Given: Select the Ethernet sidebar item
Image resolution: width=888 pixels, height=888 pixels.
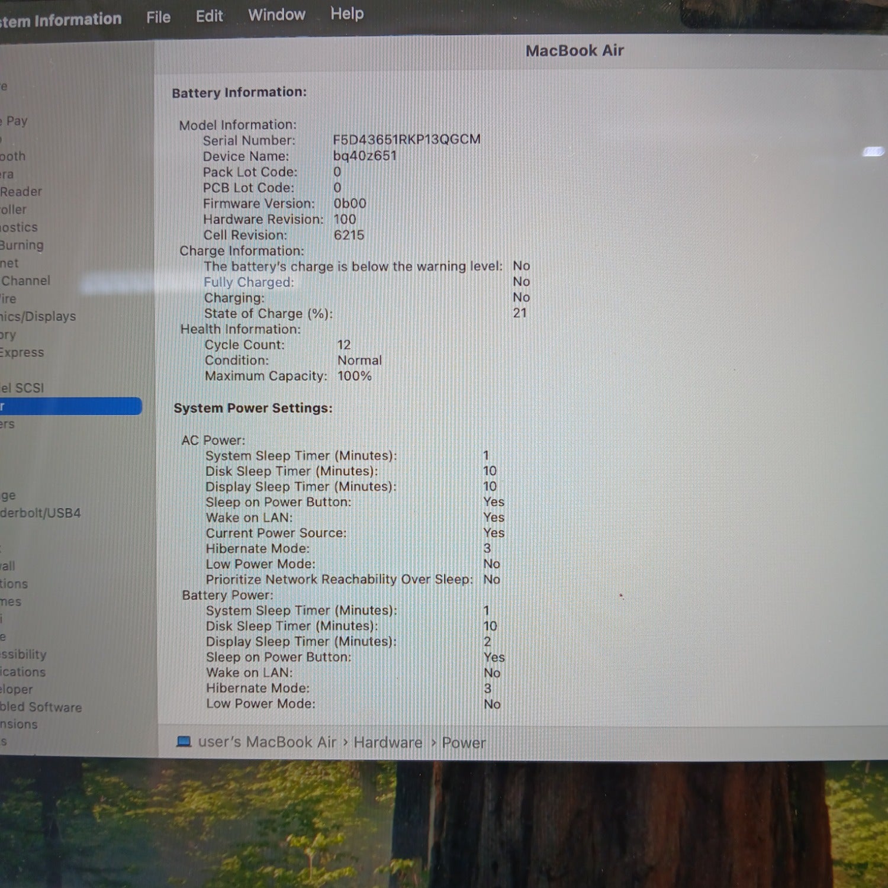Looking at the screenshot, I should click(x=9, y=263).
